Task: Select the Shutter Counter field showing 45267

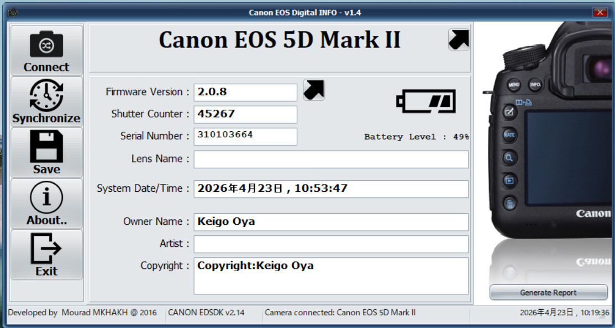Action: point(245,114)
